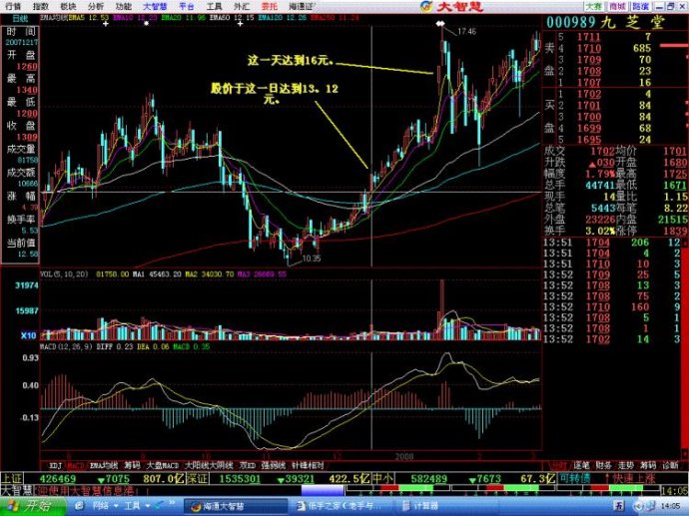The image size is (689, 516).
Task: Click the Windows 开始 Start button
Action: (x=33, y=506)
